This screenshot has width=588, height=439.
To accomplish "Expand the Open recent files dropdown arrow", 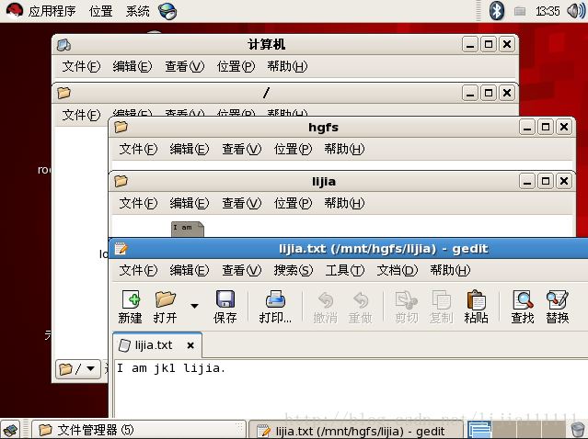I will coord(194,306).
